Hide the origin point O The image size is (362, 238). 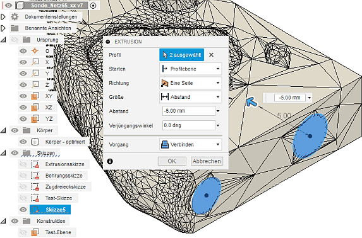tap(23, 51)
